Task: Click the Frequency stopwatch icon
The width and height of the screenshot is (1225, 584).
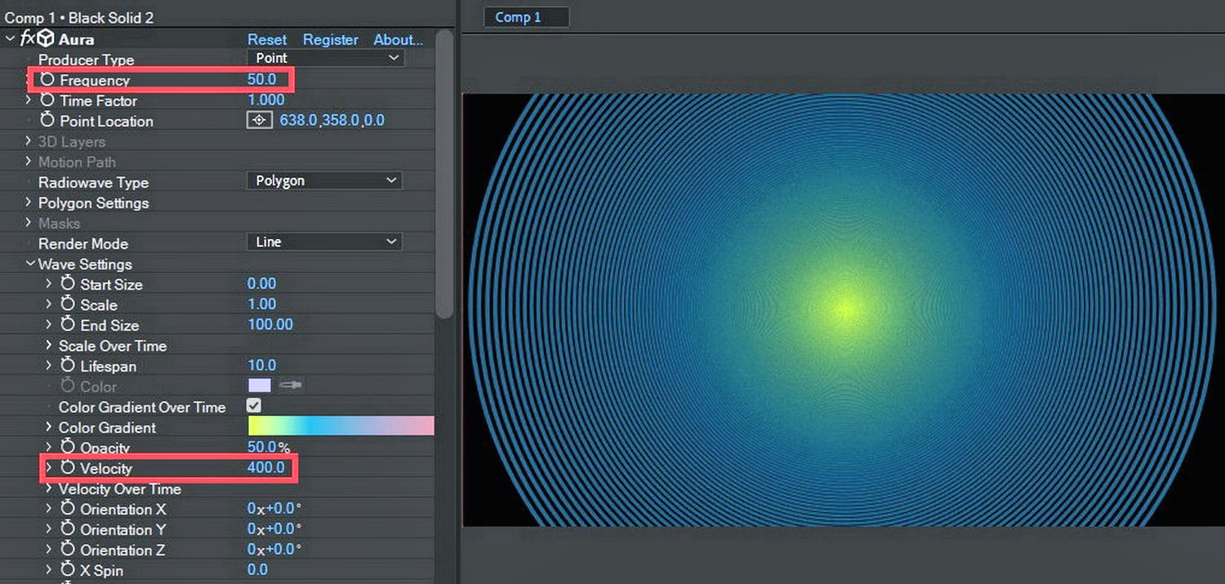Action: click(x=47, y=80)
